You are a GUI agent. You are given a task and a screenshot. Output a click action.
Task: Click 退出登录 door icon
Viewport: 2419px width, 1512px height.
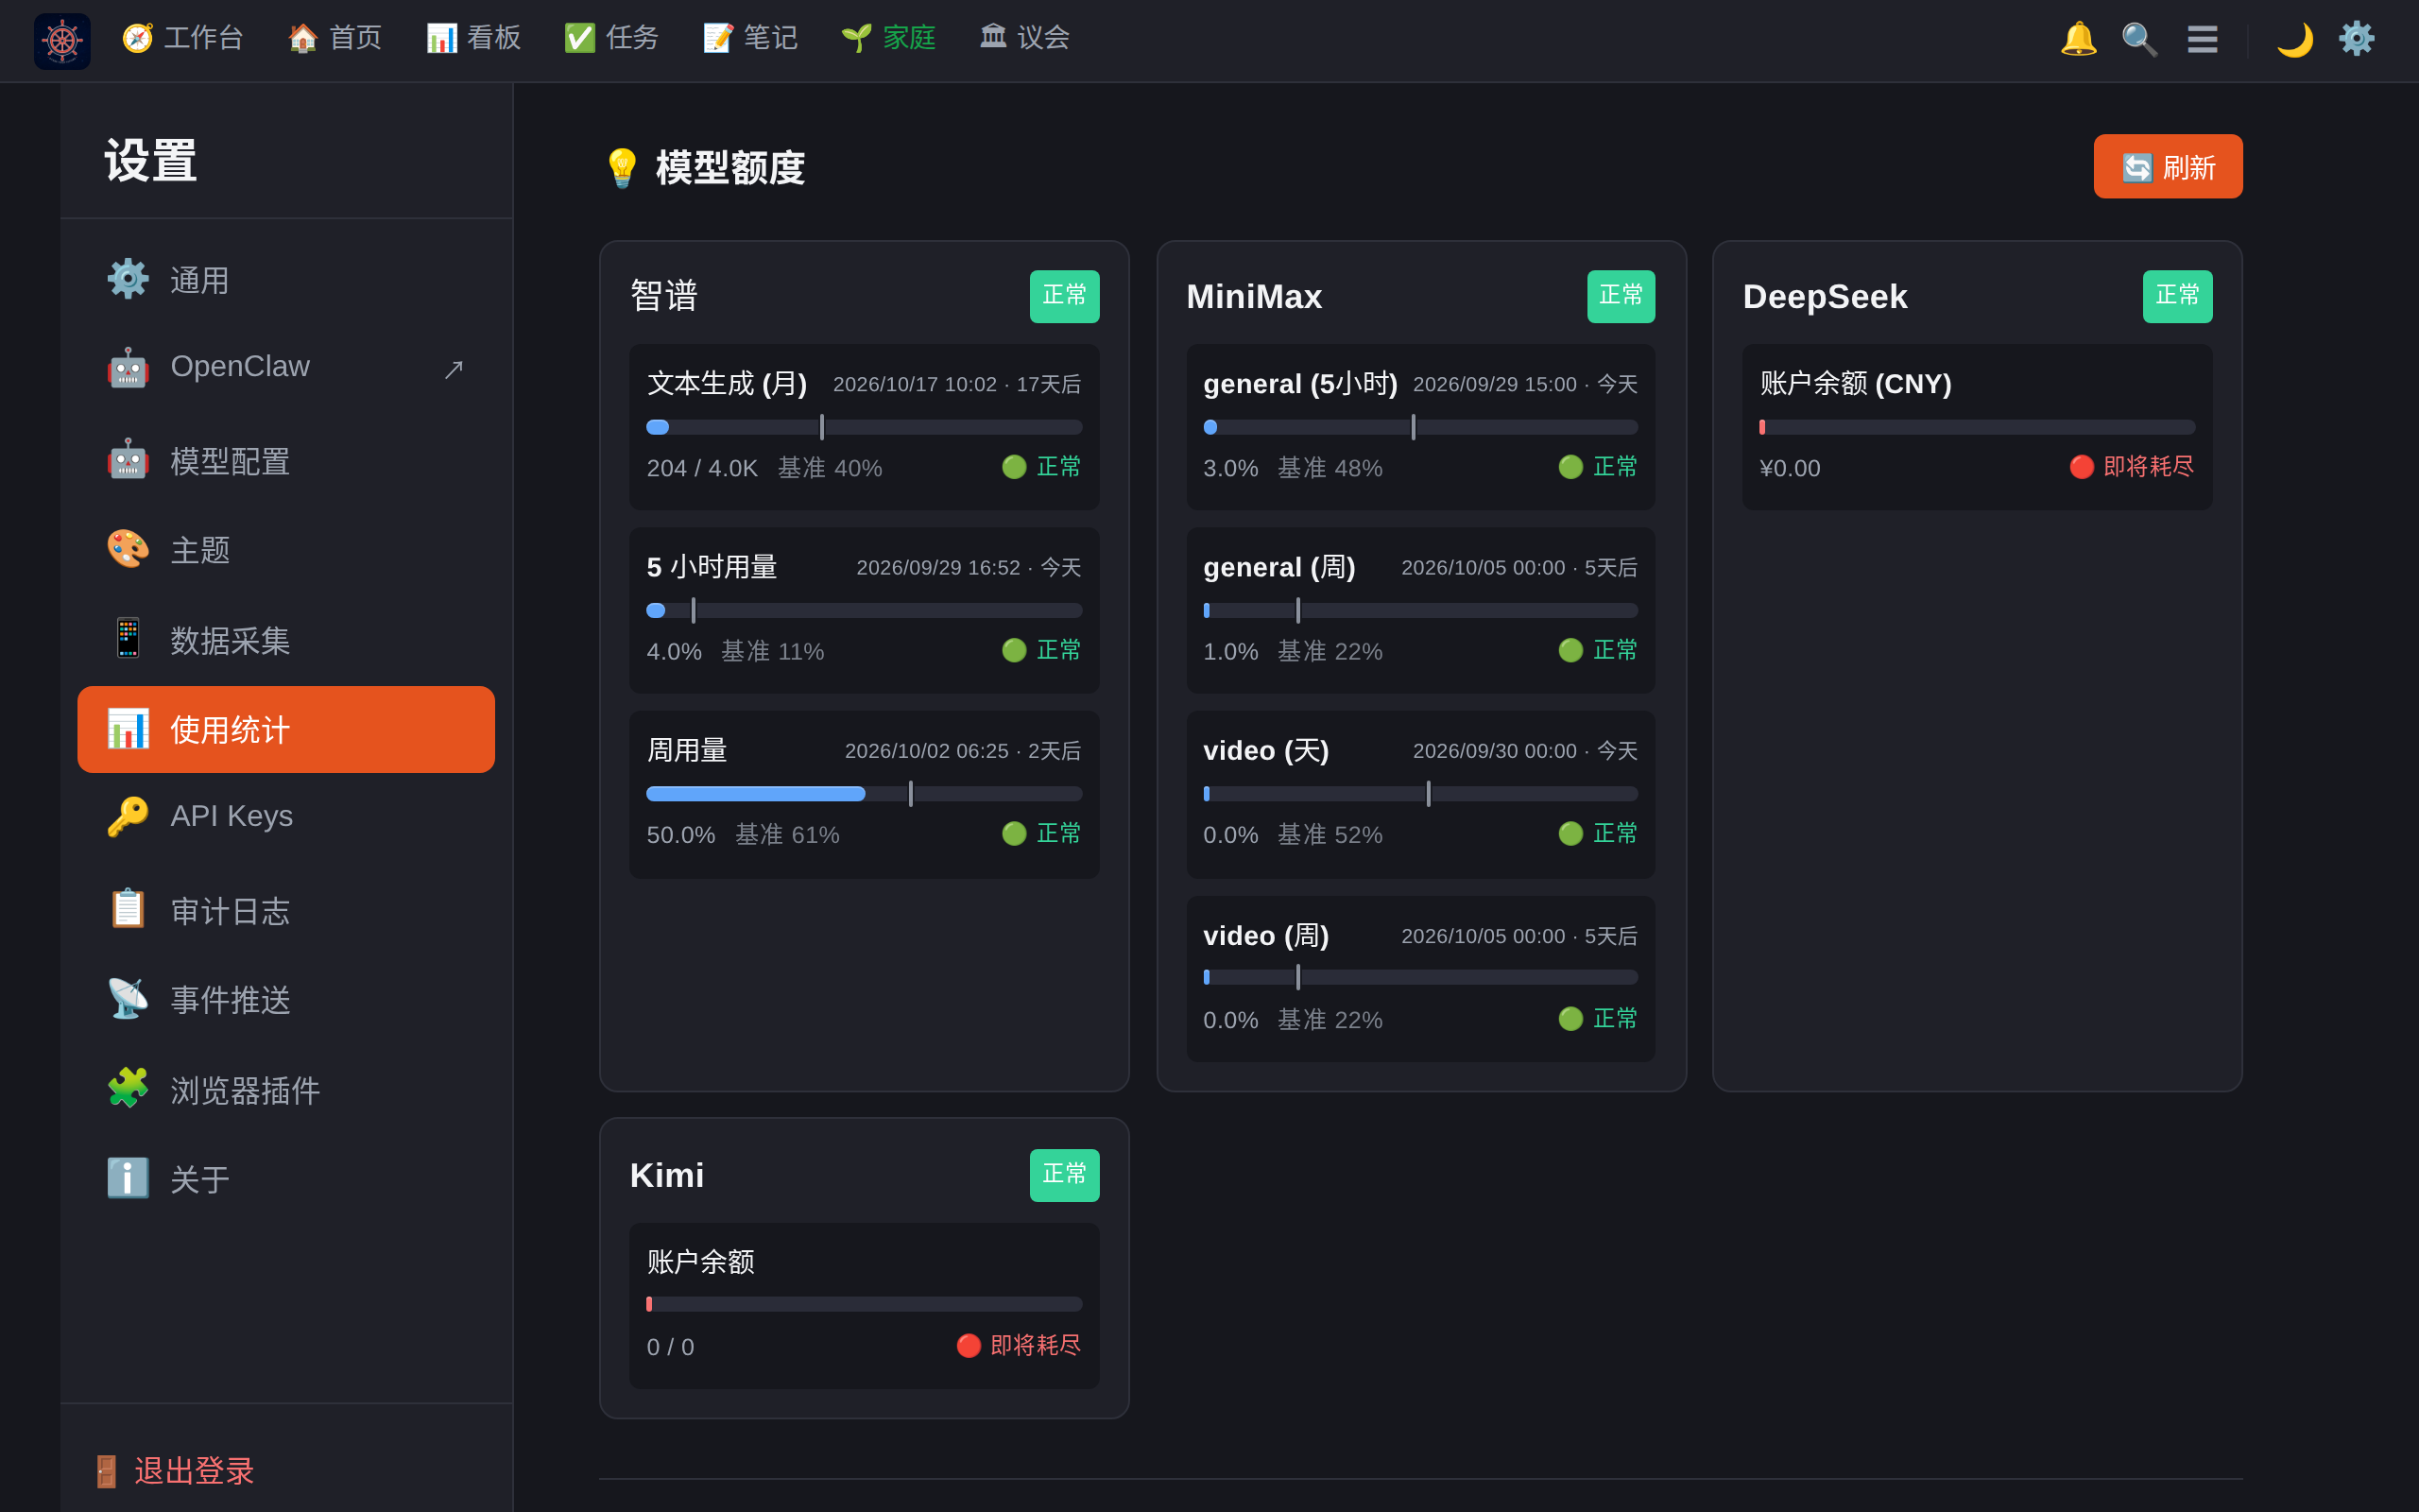(106, 1471)
